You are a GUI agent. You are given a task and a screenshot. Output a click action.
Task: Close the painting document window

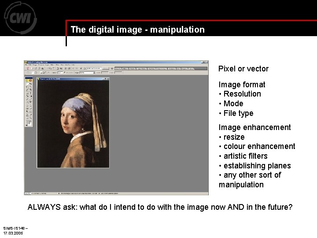coord(108,79)
